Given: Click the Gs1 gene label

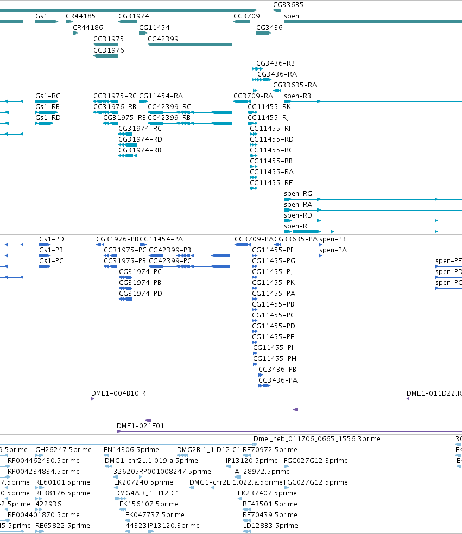Looking at the screenshot, I should pyautogui.click(x=42, y=16).
